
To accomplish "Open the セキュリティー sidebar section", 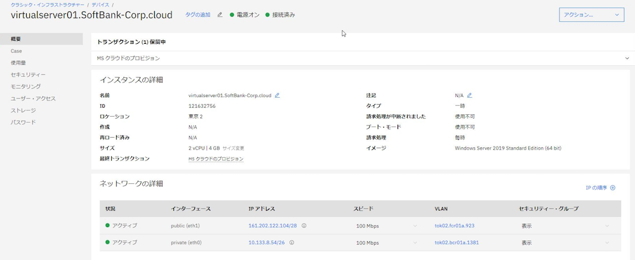I will [28, 75].
